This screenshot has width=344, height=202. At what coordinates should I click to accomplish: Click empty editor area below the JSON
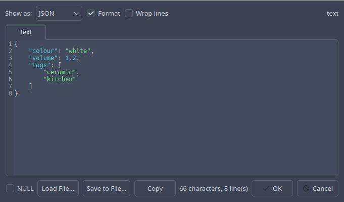[x=175, y=136]
